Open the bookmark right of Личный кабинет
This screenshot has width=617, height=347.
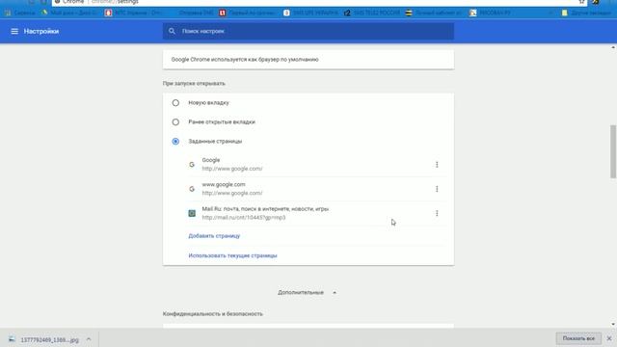click(x=491, y=13)
